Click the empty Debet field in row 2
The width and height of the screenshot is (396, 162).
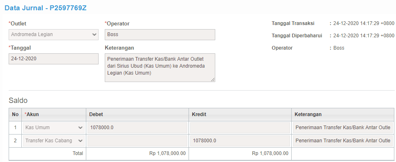pos(137,141)
